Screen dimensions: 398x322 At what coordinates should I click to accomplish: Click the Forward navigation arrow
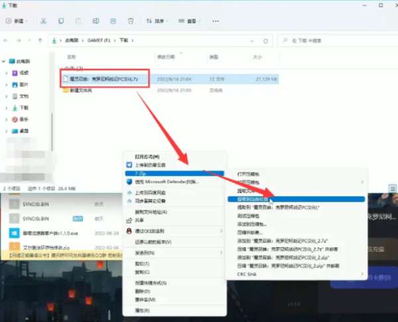tap(19, 40)
